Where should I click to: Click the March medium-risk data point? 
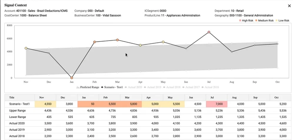tap(117, 40)
